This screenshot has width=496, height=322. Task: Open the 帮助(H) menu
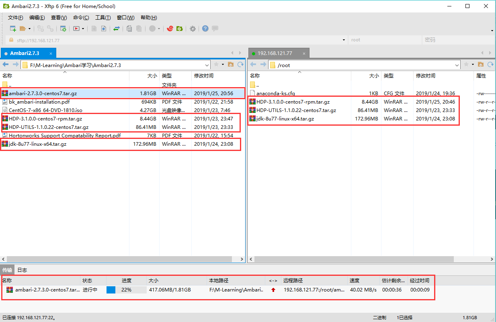click(x=149, y=18)
